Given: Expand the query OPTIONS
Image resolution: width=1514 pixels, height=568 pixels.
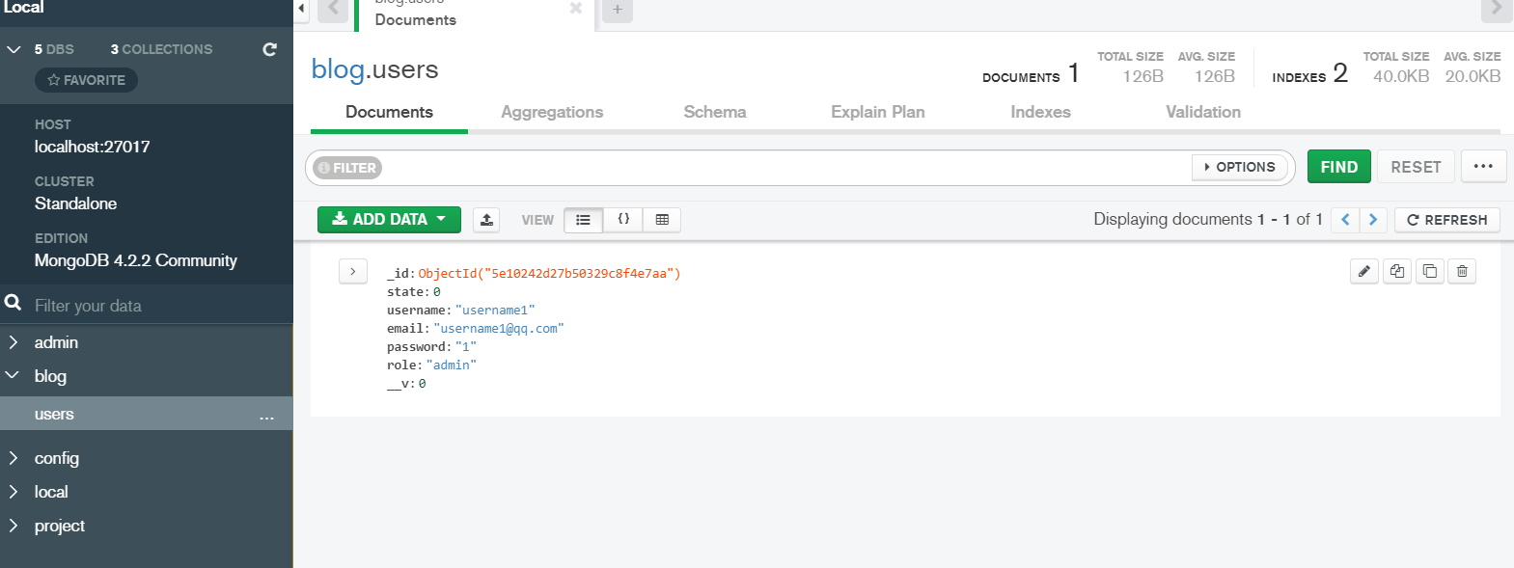Looking at the screenshot, I should [x=1240, y=167].
